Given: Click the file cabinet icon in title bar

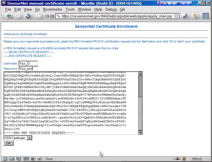Looking at the screenshot, I should point(165,3).
